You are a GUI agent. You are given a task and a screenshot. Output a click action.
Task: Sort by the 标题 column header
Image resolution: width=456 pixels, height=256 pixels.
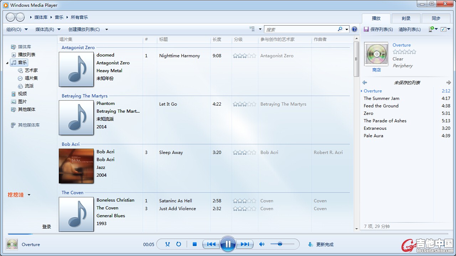pos(183,39)
